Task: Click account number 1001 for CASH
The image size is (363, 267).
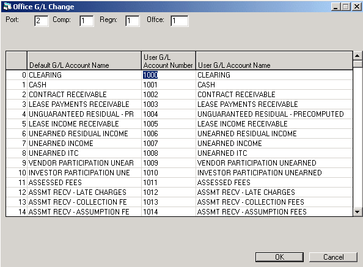Action: 169,85
